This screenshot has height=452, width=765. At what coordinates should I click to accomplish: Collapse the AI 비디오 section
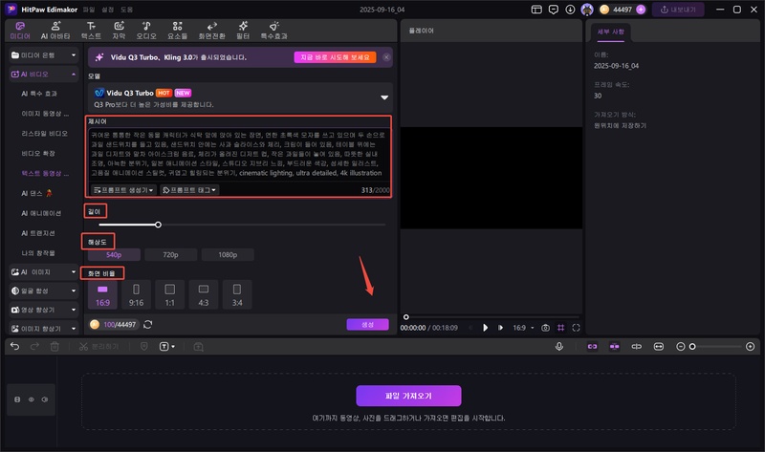pos(44,75)
